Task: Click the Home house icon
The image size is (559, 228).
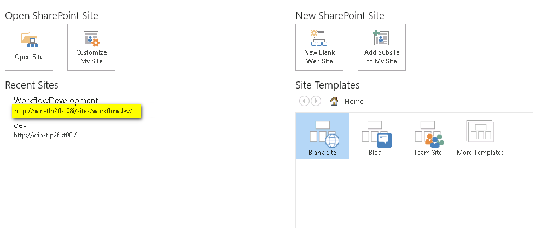Action: coord(334,101)
